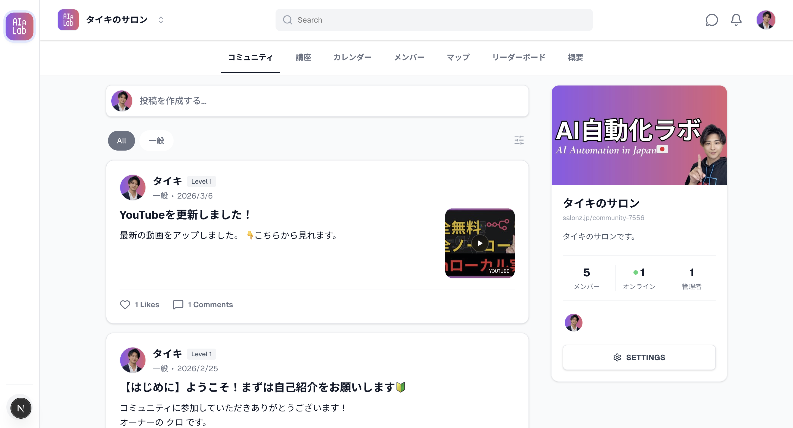Expand the タイキのサロン community switcher
Viewport: 793px width, 428px height.
tap(161, 20)
